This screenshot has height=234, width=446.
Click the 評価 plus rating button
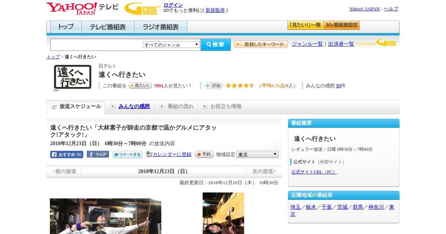pyautogui.click(x=213, y=86)
